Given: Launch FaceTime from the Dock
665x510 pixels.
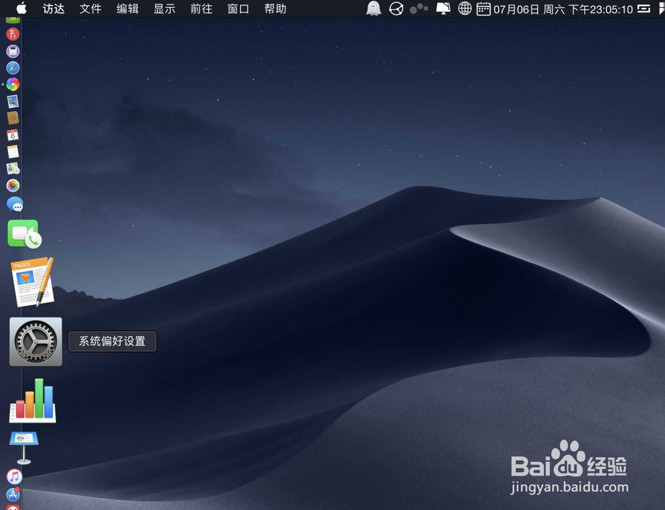Looking at the screenshot, I should pos(24,234).
